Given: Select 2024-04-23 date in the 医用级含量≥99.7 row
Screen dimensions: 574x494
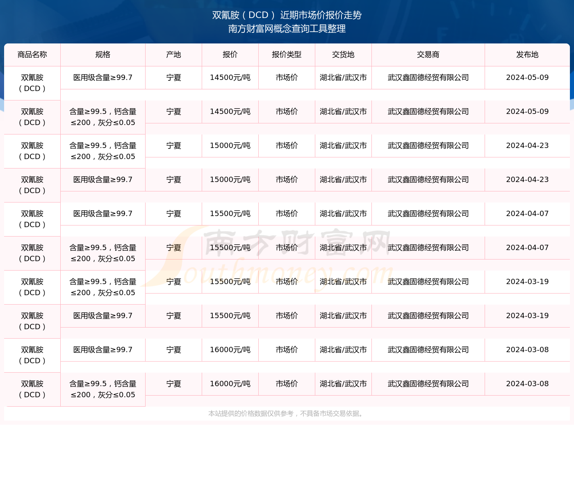Looking at the screenshot, I should pos(527,180).
